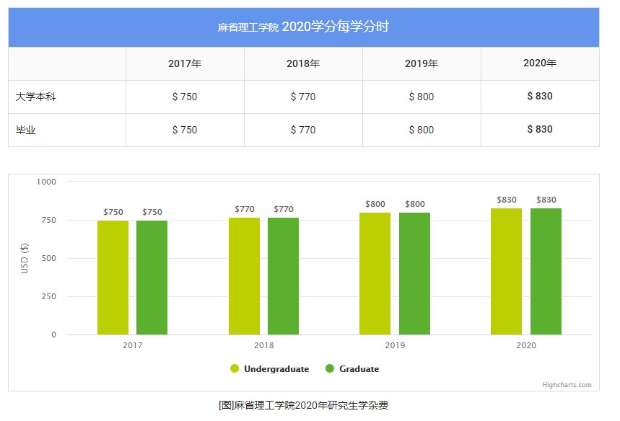
Task: Click the $830 label above 2020 Graduate bar
Action: coord(546,200)
